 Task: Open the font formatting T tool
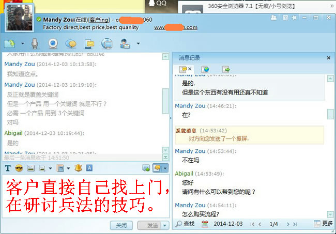(8, 168)
